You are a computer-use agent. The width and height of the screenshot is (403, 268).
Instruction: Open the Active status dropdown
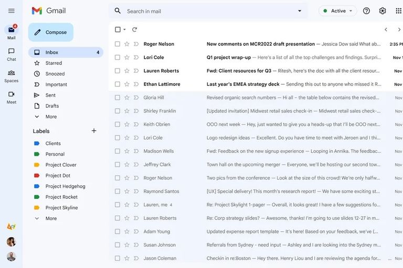point(337,11)
